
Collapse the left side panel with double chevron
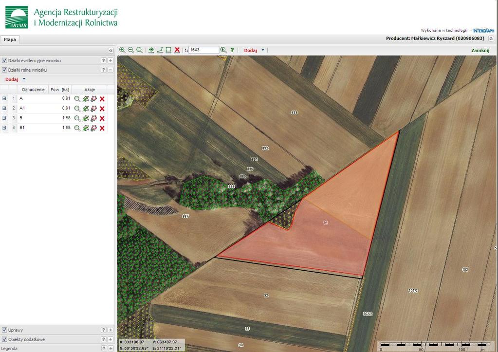pos(111,51)
